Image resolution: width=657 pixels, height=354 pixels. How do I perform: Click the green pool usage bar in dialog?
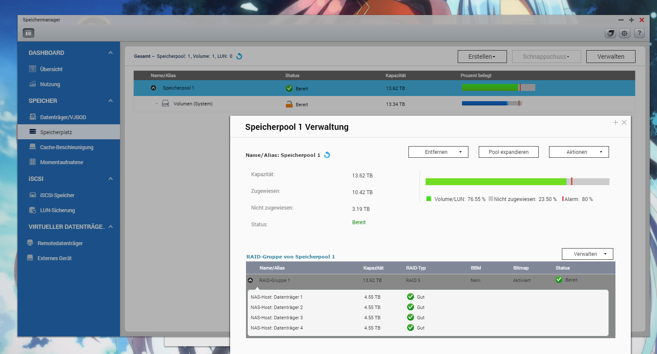(496, 182)
